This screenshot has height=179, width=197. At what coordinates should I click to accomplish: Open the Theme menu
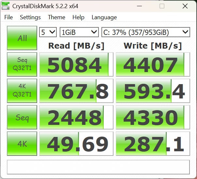coord(56,17)
